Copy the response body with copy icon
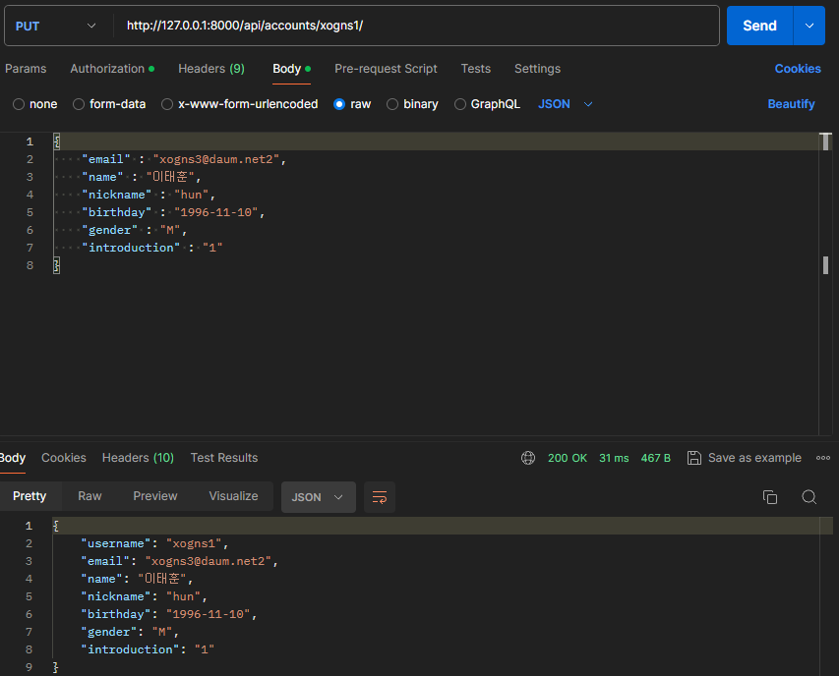839x676 pixels. click(770, 497)
